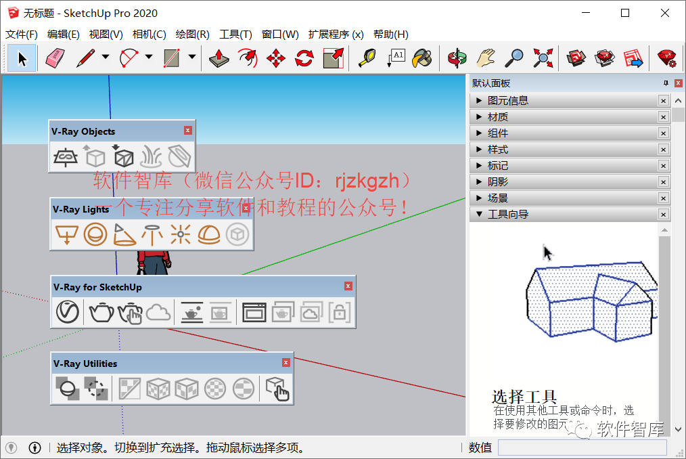The width and height of the screenshot is (686, 459).
Task: Show V-Ray Frame Buffer window
Action: coord(254,312)
